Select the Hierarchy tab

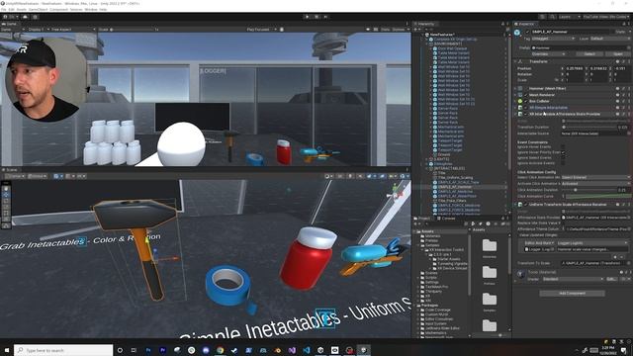point(424,24)
